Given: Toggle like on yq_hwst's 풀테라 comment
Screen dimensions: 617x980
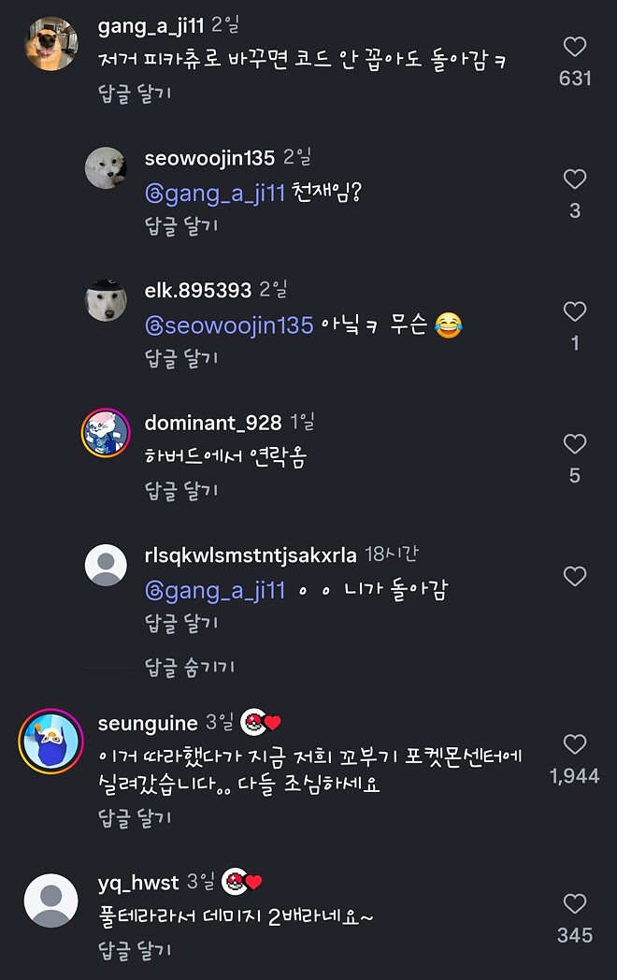Looking at the screenshot, I should point(575,902).
